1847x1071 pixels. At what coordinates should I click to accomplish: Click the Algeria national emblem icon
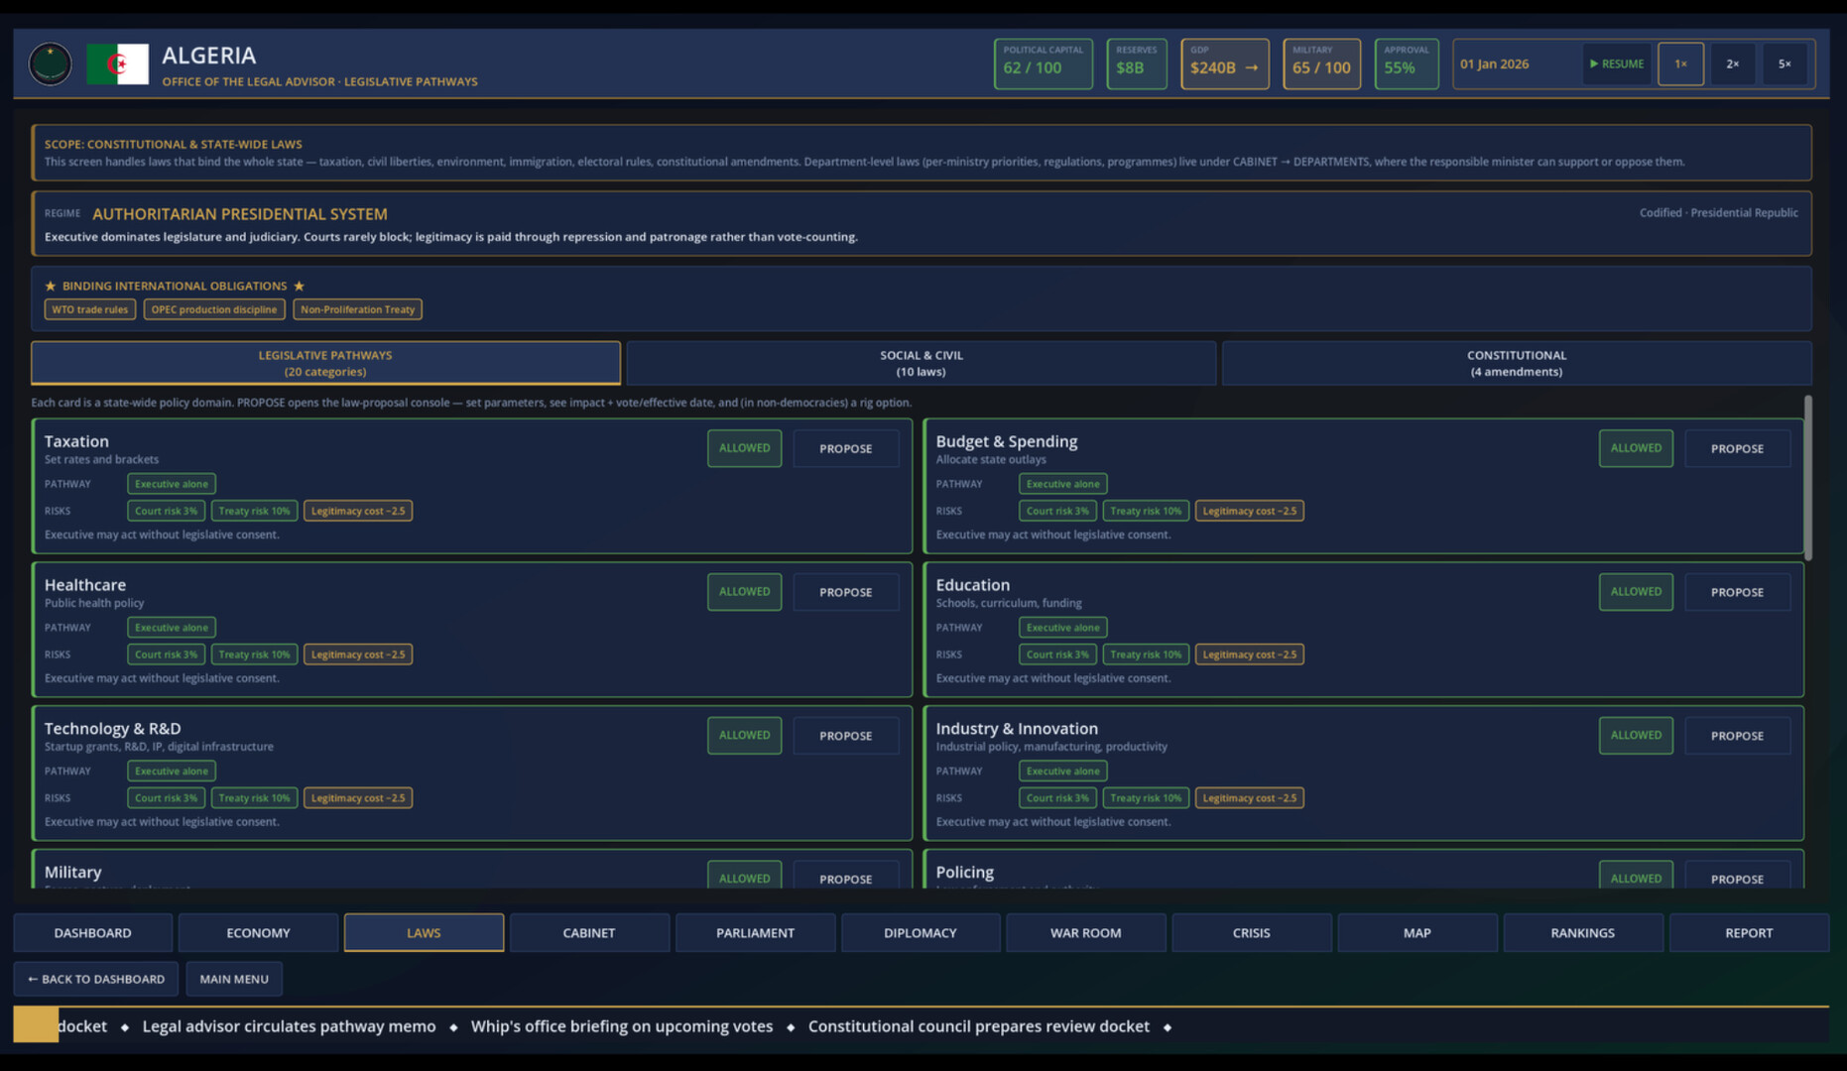tap(50, 64)
